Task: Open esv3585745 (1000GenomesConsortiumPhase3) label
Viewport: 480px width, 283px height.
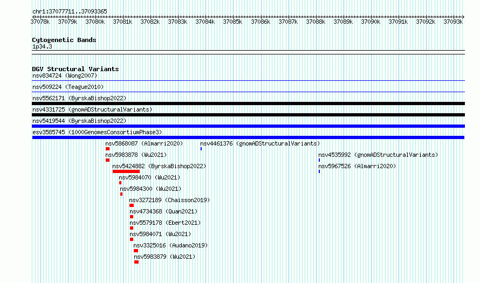Action: click(97, 132)
